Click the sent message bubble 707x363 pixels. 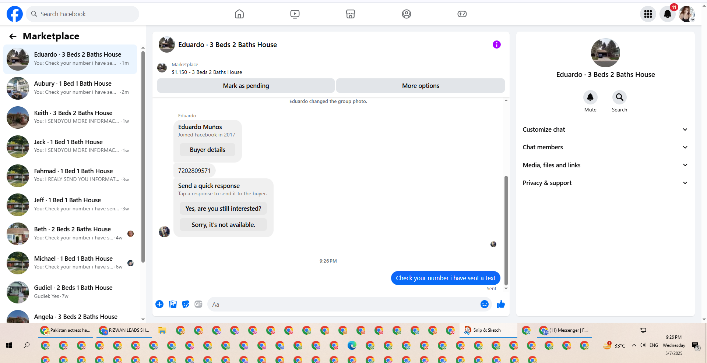point(446,278)
